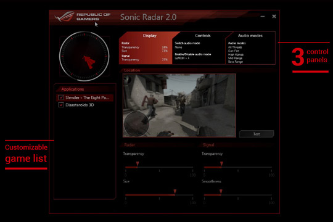Minimize the Sonic Radar window
The width and height of the screenshot is (333, 222).
click(x=263, y=17)
